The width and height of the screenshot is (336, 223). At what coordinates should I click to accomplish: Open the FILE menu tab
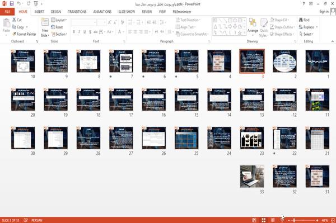7,12
